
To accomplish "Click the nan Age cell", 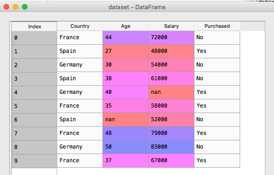I will pos(126,119).
